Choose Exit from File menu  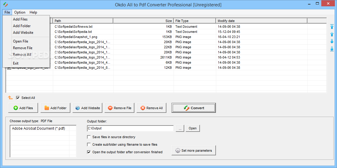(x=26, y=63)
